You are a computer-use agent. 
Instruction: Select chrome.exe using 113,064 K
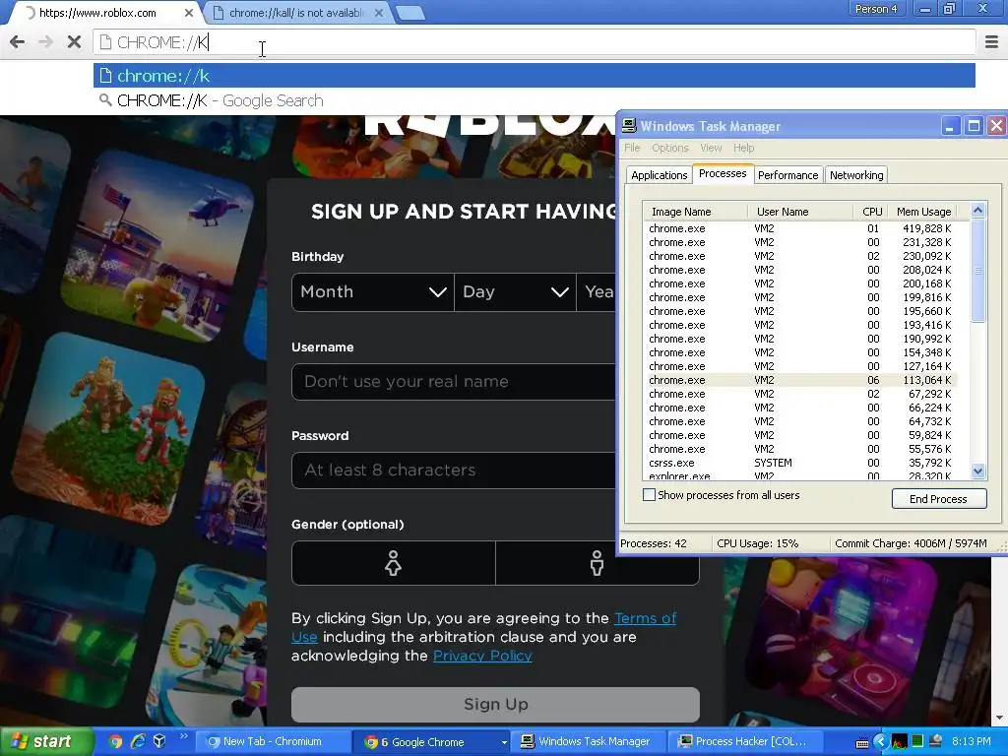(x=800, y=380)
